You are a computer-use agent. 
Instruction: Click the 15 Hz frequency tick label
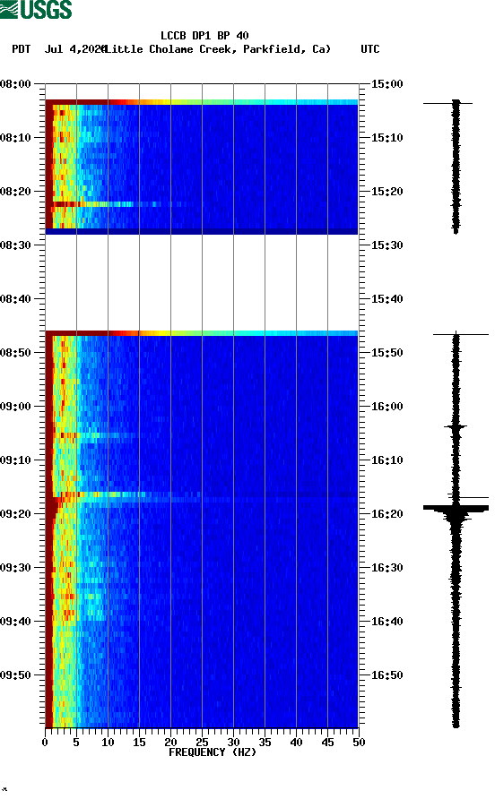139,743
